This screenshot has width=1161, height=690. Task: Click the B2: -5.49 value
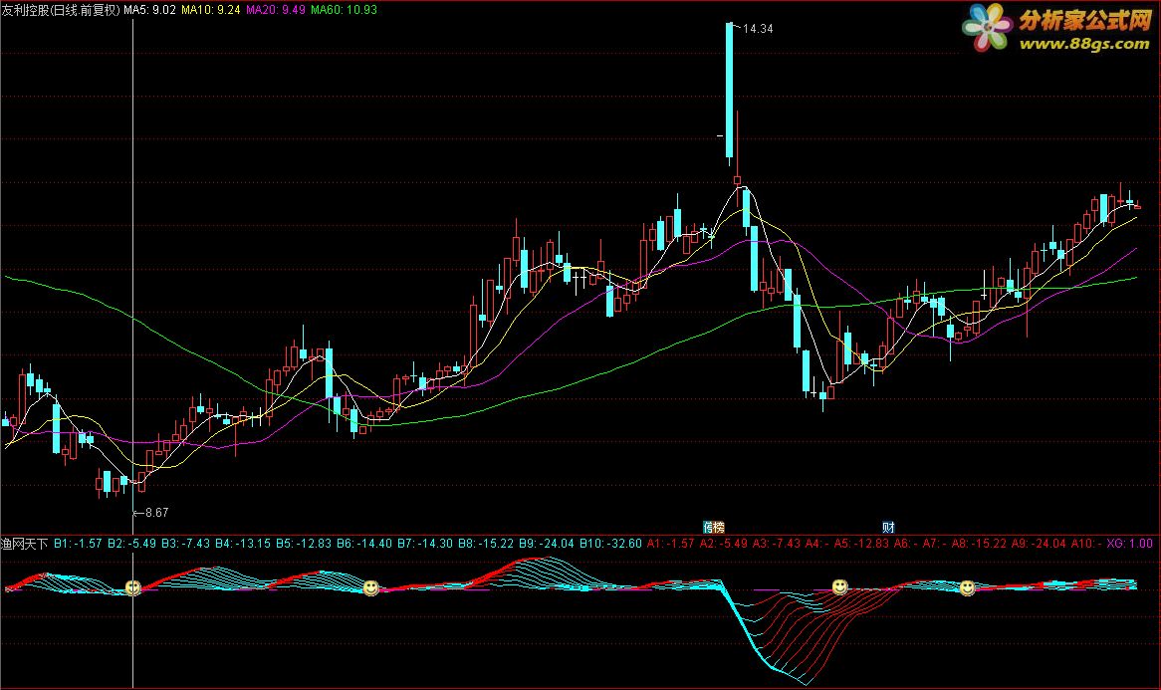131,544
